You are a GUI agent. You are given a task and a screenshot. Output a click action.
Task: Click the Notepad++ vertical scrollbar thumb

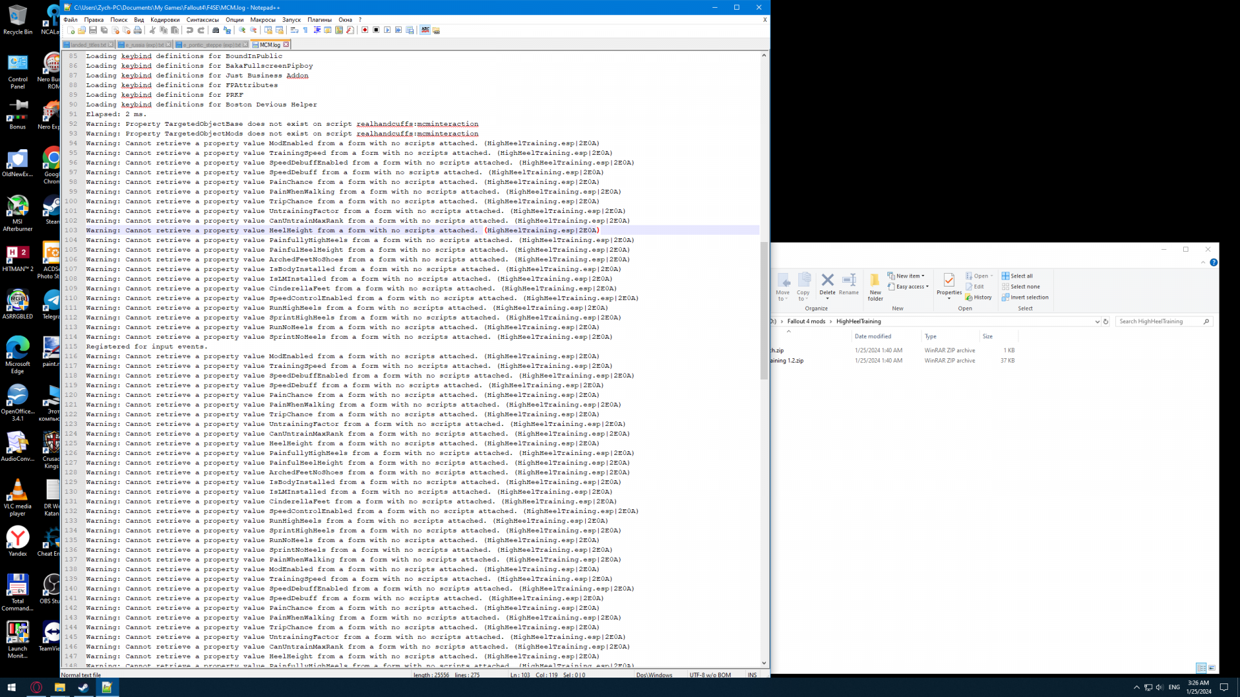pos(764,310)
